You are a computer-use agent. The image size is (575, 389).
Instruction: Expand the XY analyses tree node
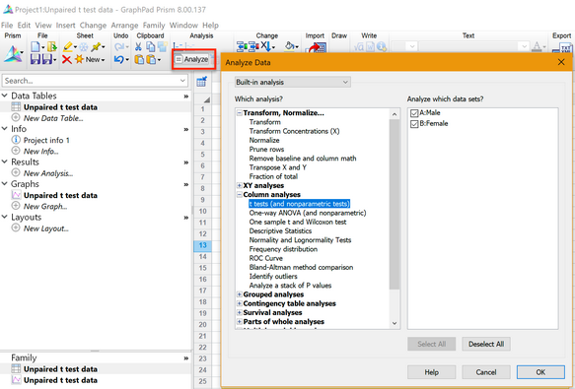coord(239,186)
